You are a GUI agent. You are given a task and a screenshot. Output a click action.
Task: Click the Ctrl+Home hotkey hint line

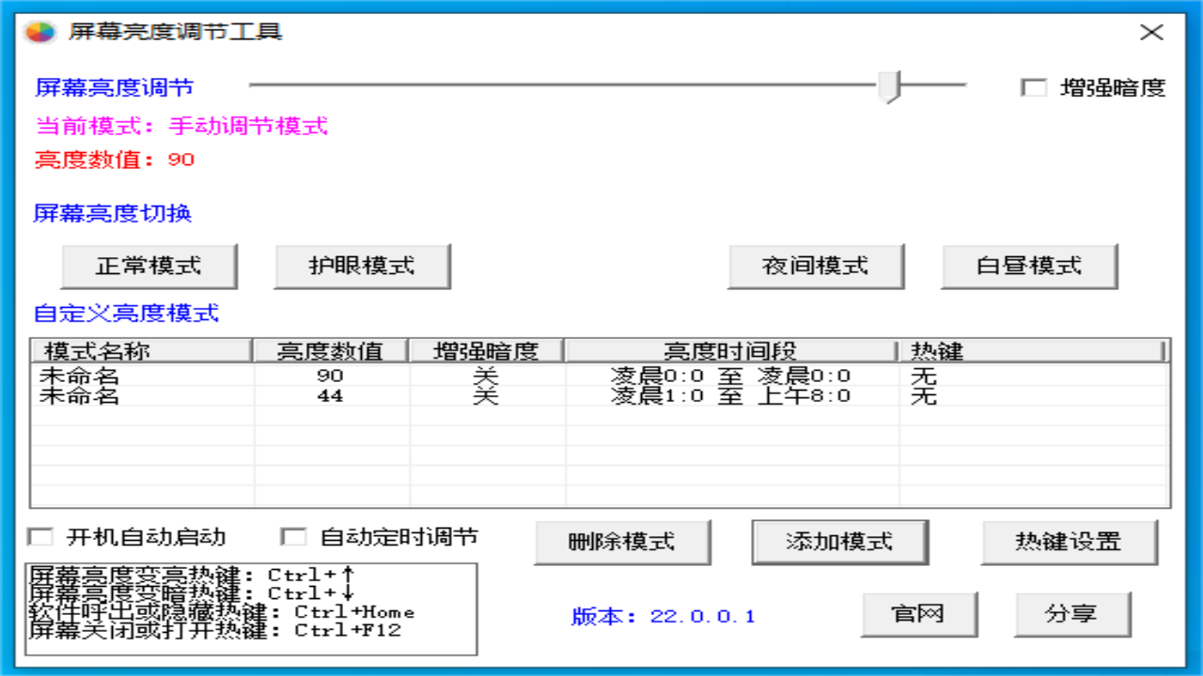click(222, 612)
